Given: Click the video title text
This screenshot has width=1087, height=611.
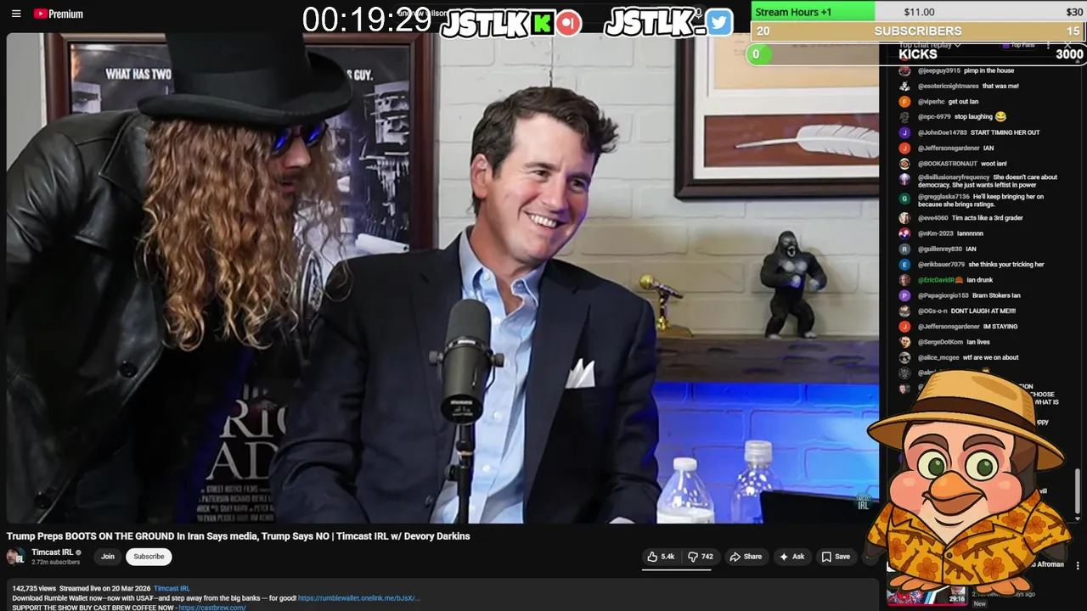Looking at the screenshot, I should tap(239, 536).
